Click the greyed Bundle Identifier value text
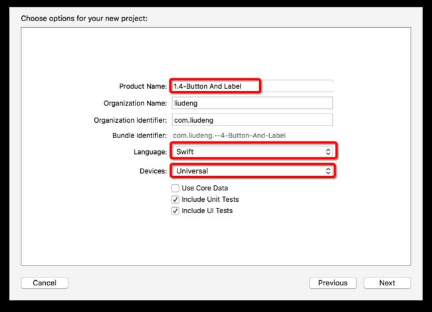Screen dimensions: 432x312 pyautogui.click(x=229, y=135)
